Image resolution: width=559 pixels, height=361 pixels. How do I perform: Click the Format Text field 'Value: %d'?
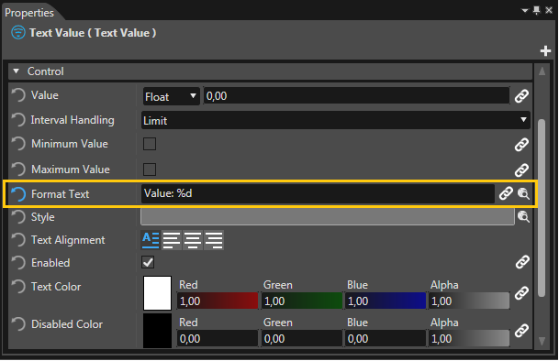tap(318, 193)
